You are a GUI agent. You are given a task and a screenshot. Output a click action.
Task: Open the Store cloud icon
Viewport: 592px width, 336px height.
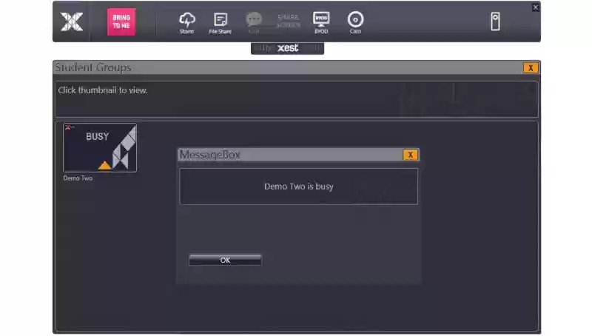pyautogui.click(x=187, y=23)
